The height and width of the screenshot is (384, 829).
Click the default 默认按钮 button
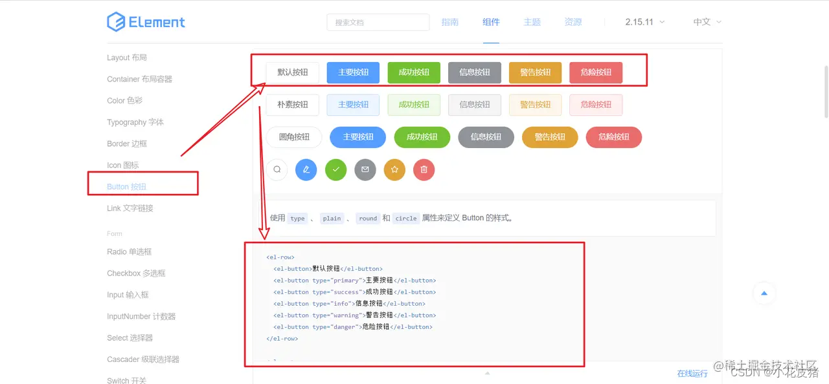pyautogui.click(x=292, y=72)
